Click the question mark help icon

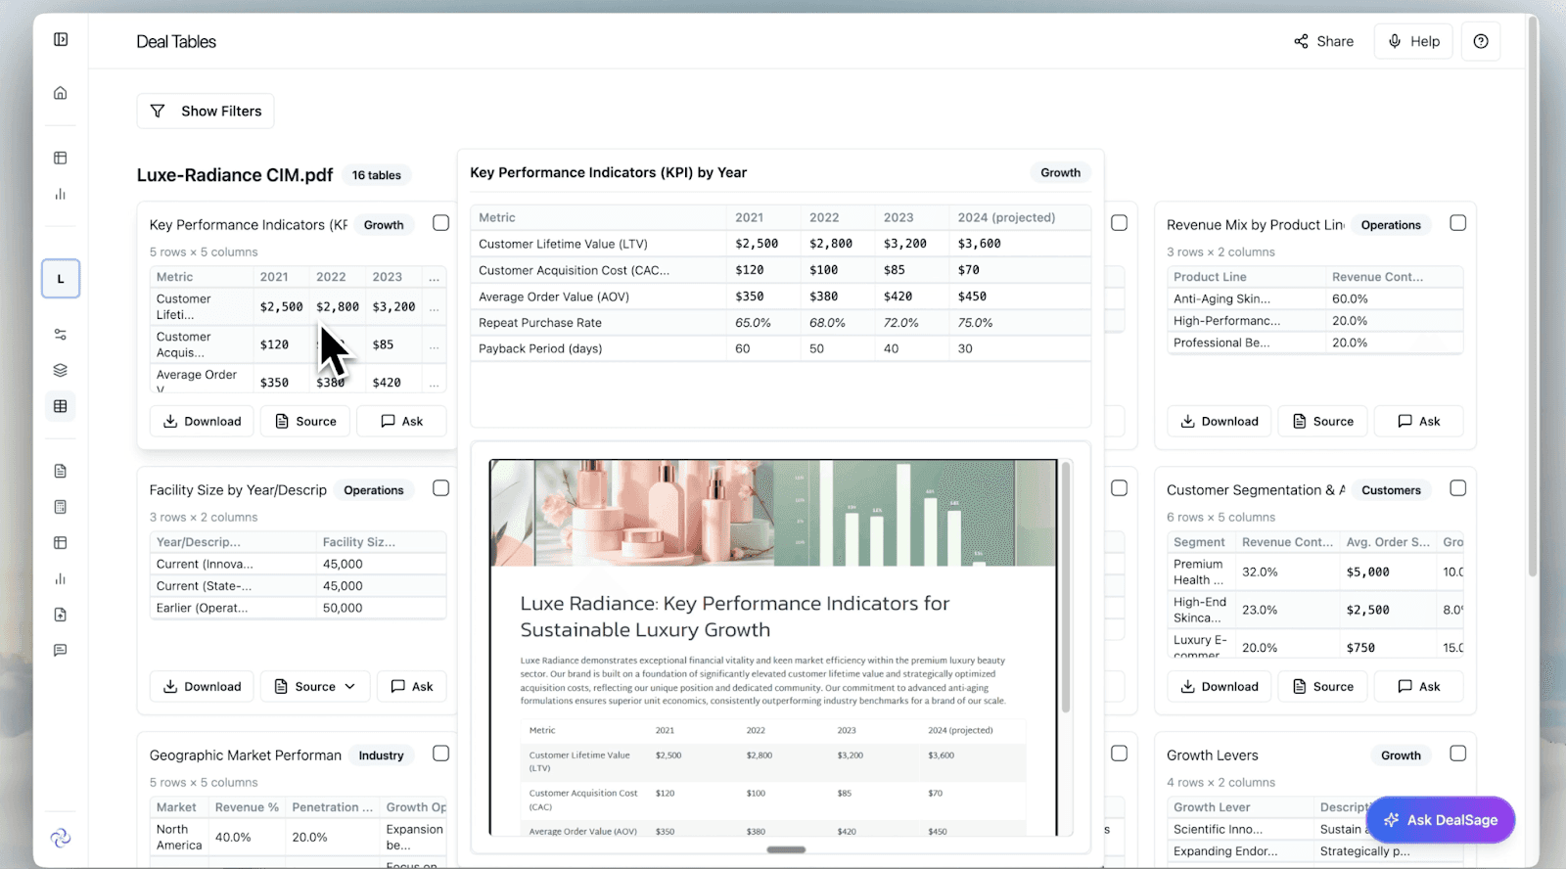pyautogui.click(x=1481, y=41)
